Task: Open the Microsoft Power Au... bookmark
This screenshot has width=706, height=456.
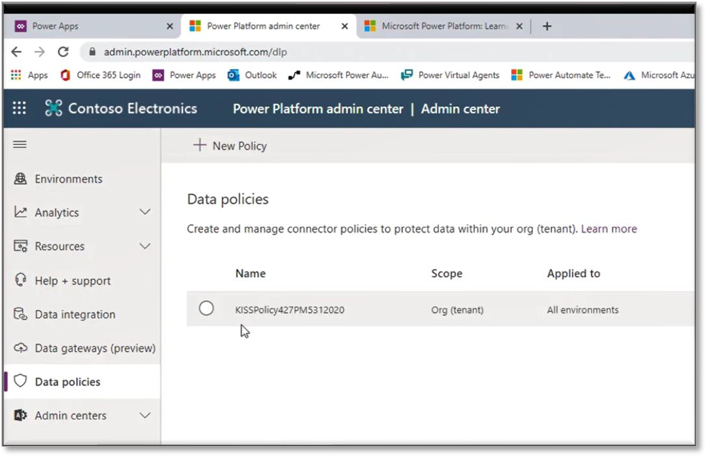Action: (x=338, y=75)
